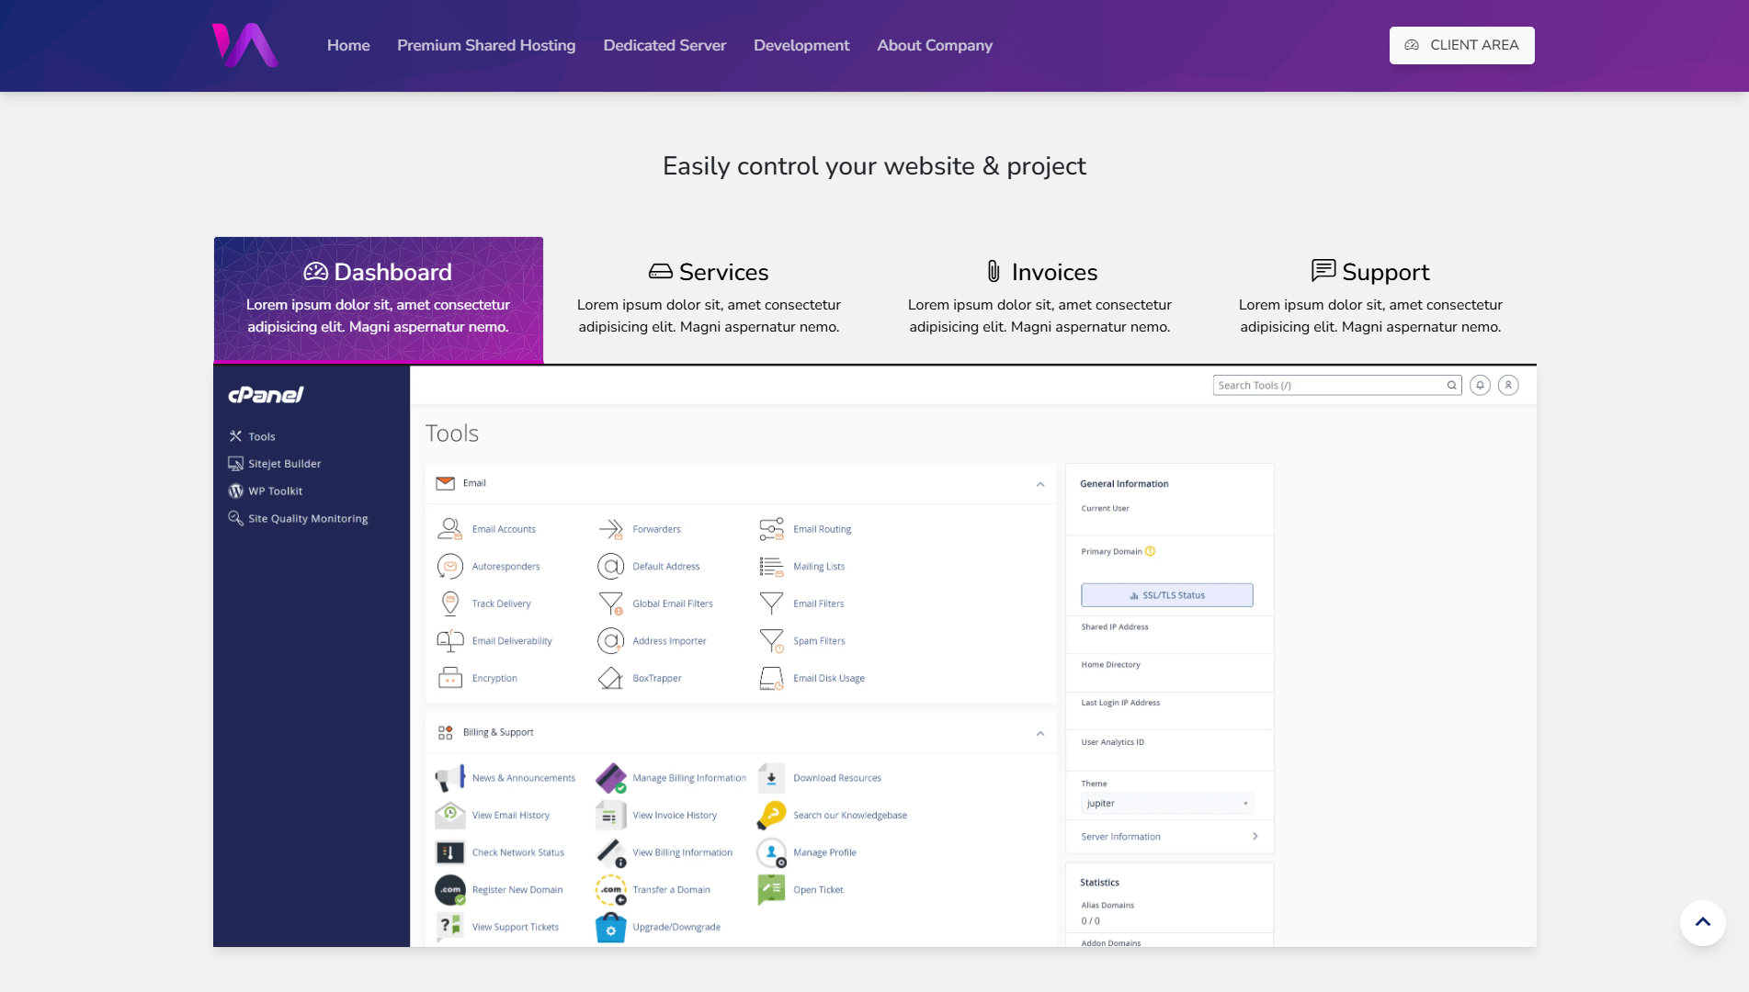Click the Search Tools input field
This screenshot has height=992, width=1749.
(x=1328, y=386)
